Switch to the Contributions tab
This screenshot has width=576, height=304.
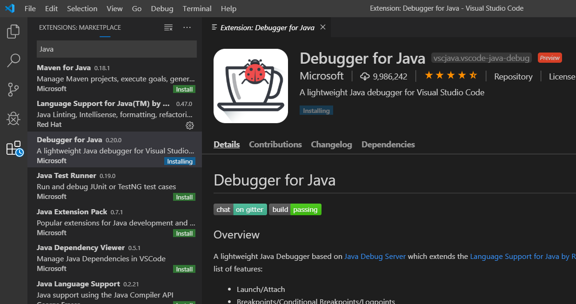pos(275,145)
